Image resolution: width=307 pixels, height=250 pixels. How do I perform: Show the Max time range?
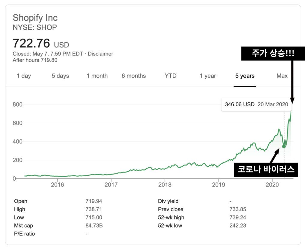282,76
